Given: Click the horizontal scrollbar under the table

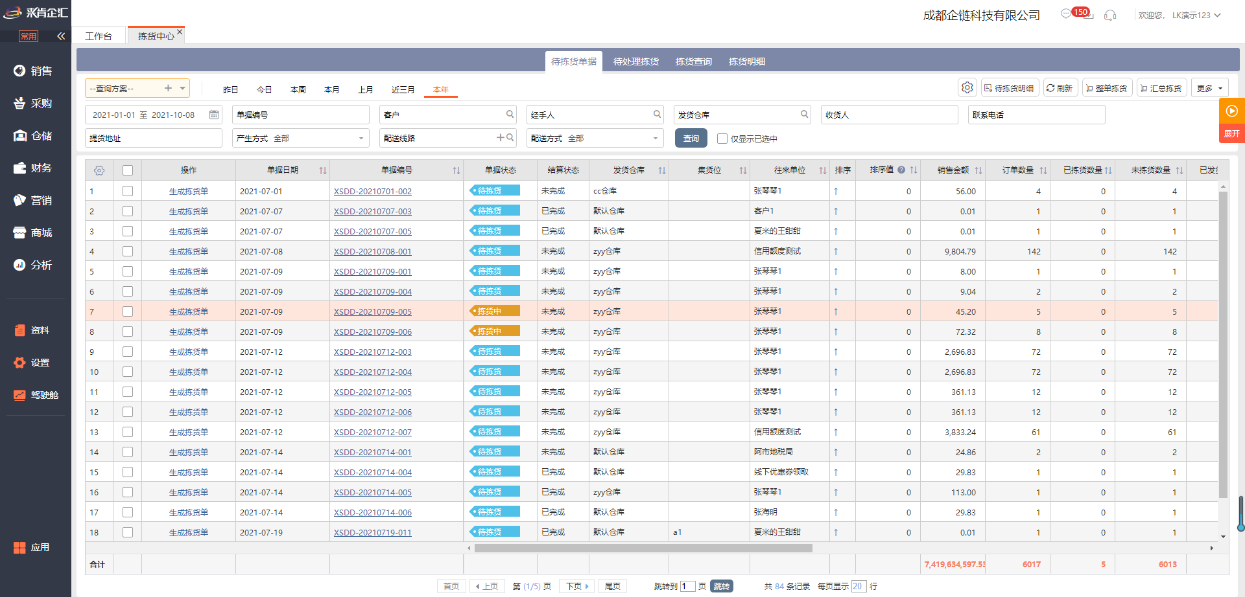Looking at the screenshot, I should click(x=643, y=548).
